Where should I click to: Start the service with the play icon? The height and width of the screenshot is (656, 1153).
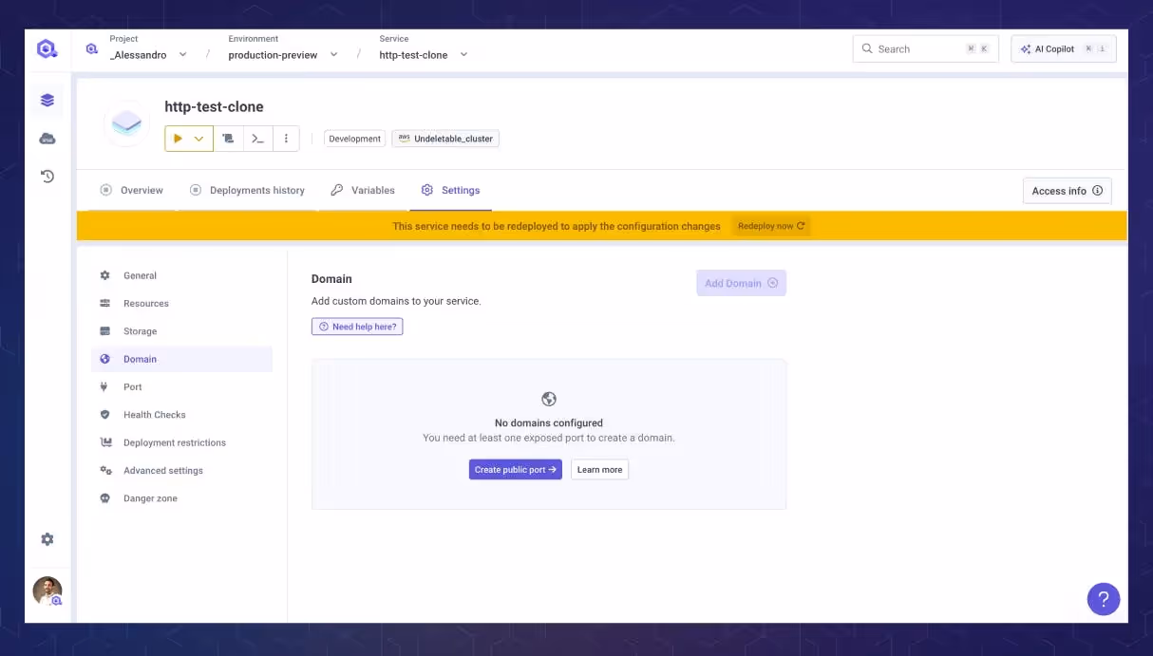[177, 138]
